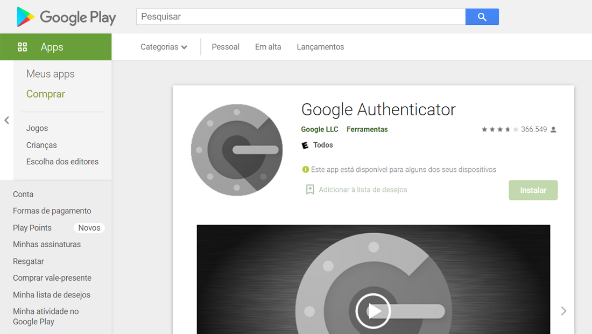592x334 pixels.
Task: Open 'Play Points' with the Novos badge
Action: tap(32, 227)
